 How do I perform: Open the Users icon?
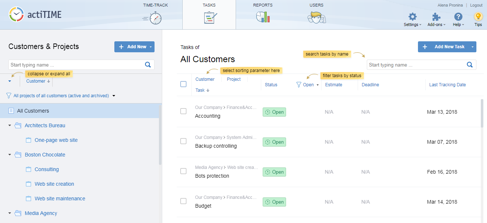316,17
